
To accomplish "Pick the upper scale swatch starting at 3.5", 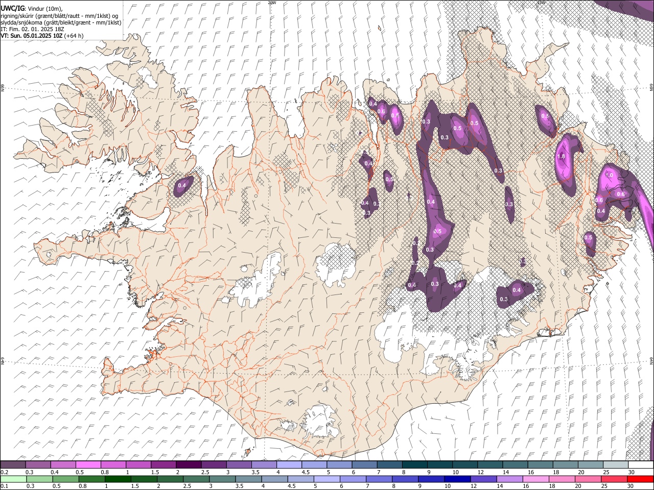I will [x=264, y=465].
